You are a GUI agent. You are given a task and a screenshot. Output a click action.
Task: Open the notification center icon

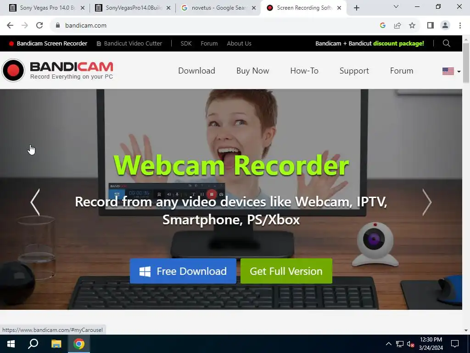pyautogui.click(x=455, y=344)
